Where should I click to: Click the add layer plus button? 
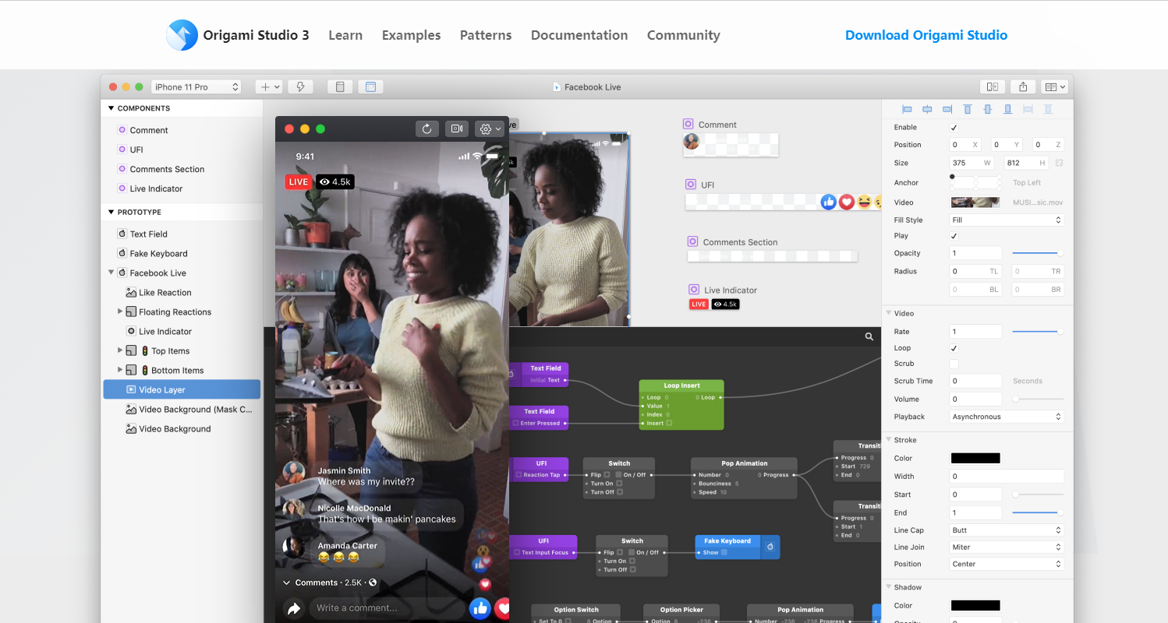(269, 87)
